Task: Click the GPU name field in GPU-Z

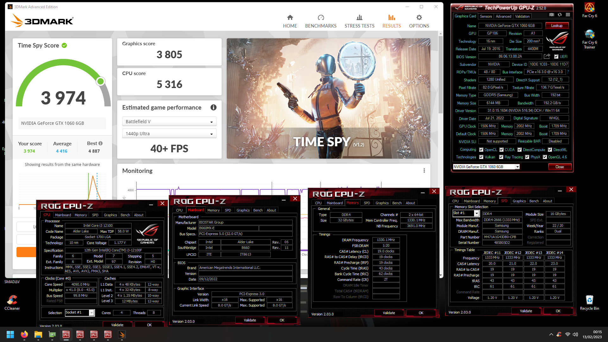Action: 510,26
